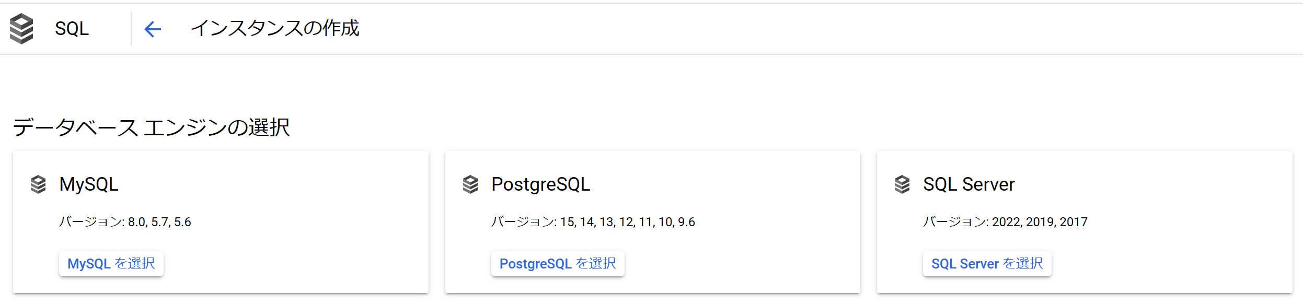This screenshot has height=304, width=1303.
Task: Click the stacked database icon beside MySQL
Action: tap(39, 184)
